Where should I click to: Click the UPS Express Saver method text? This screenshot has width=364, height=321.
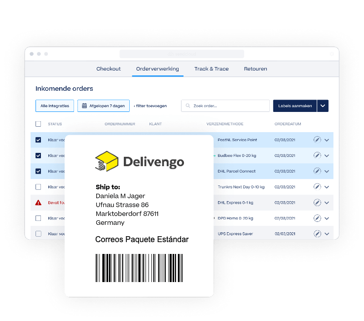point(235,234)
